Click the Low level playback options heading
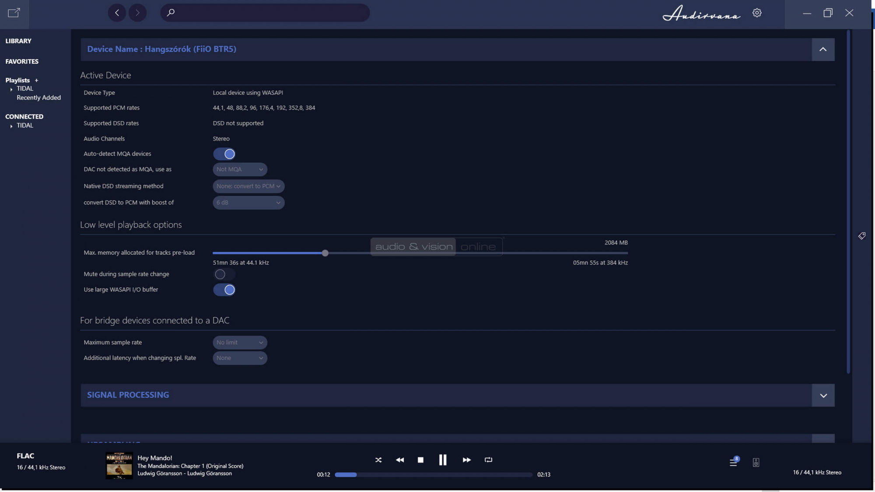Screen dimensions: 875x492 click(131, 225)
